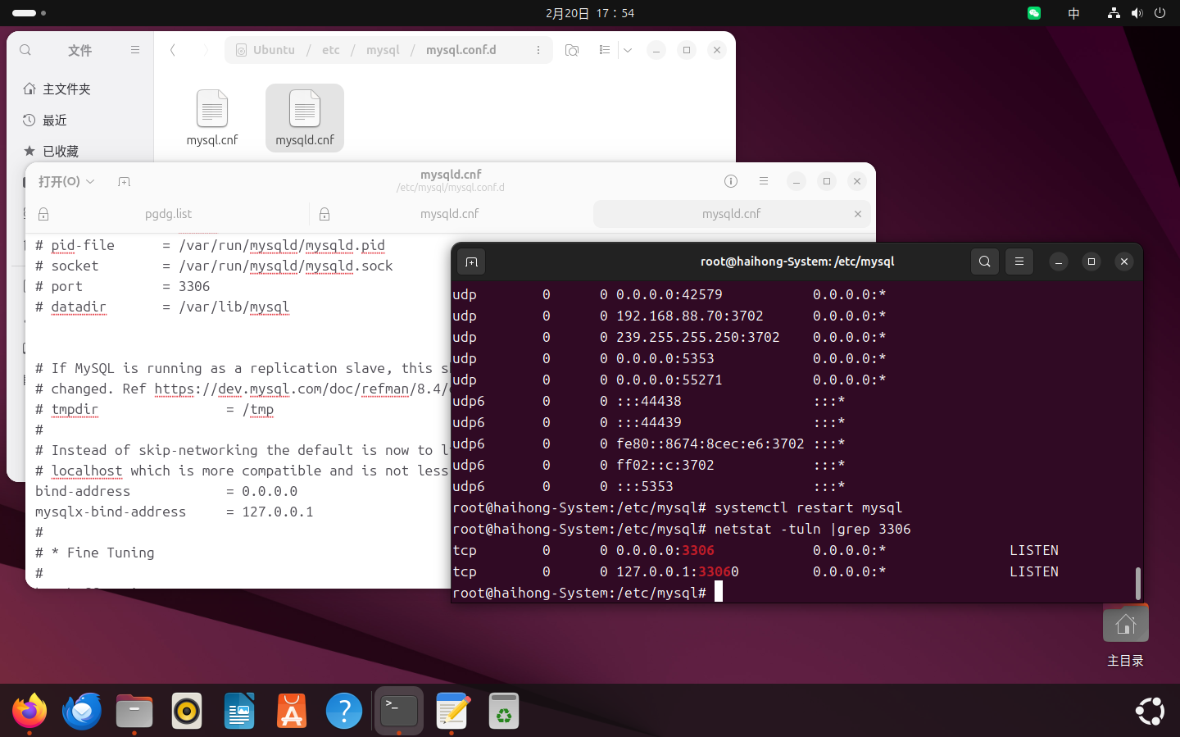Go back in Files navigation
The width and height of the screenshot is (1180, 737).
tap(173, 50)
